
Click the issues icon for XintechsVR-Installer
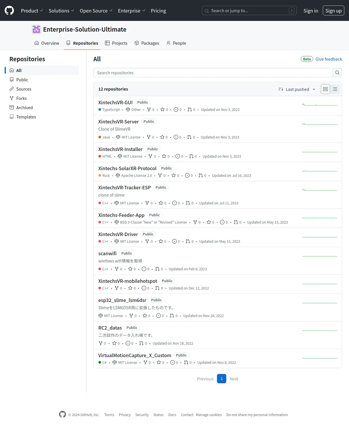(x=178, y=156)
